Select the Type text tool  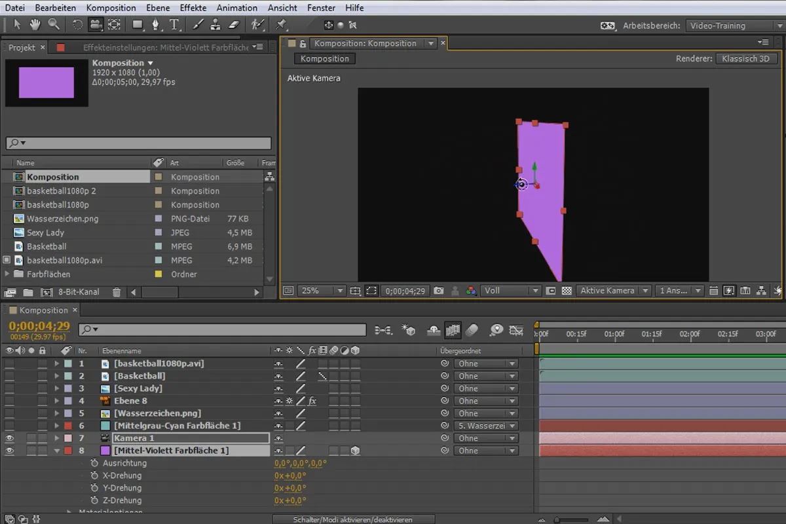point(174,25)
